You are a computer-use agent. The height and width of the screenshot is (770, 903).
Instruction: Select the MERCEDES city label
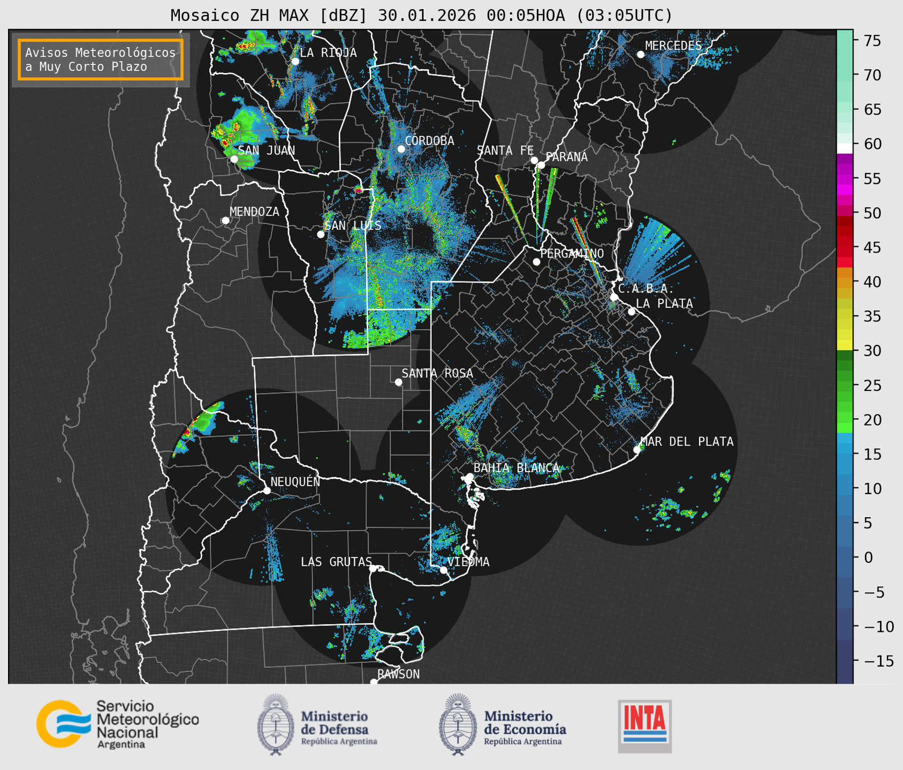pyautogui.click(x=673, y=46)
